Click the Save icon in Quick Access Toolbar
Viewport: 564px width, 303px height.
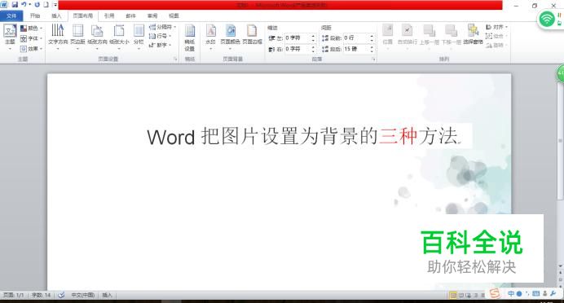15,5
